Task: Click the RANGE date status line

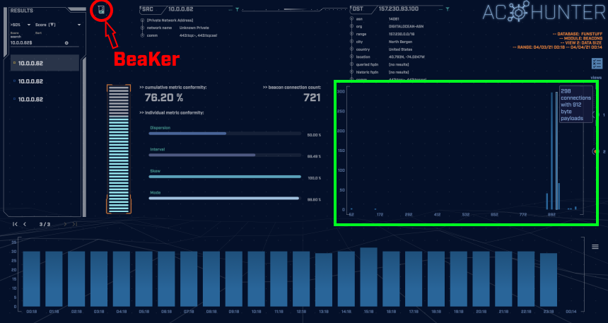Action: pyautogui.click(x=558, y=47)
